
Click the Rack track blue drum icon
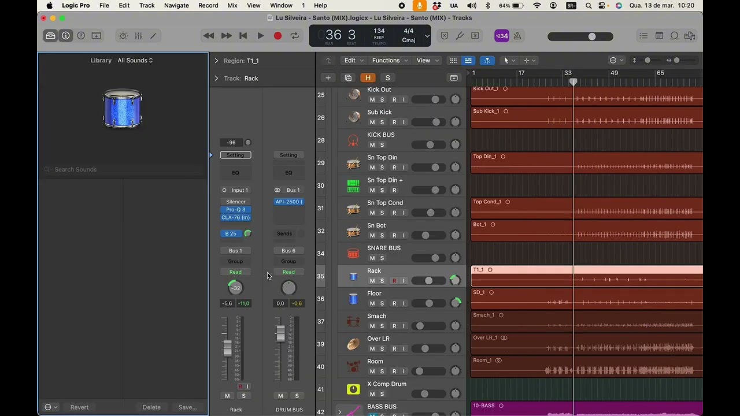353,276
